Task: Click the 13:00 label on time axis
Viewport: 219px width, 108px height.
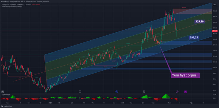Action: click(122, 103)
